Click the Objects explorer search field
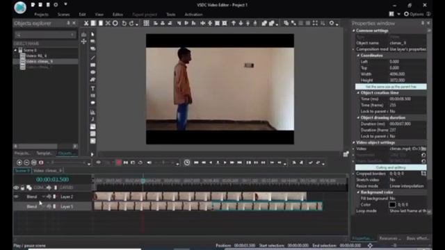 [45, 35]
